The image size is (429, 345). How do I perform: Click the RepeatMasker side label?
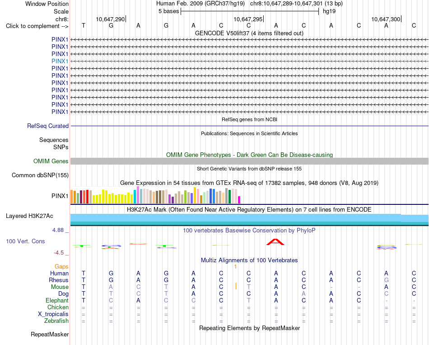pos(50,334)
